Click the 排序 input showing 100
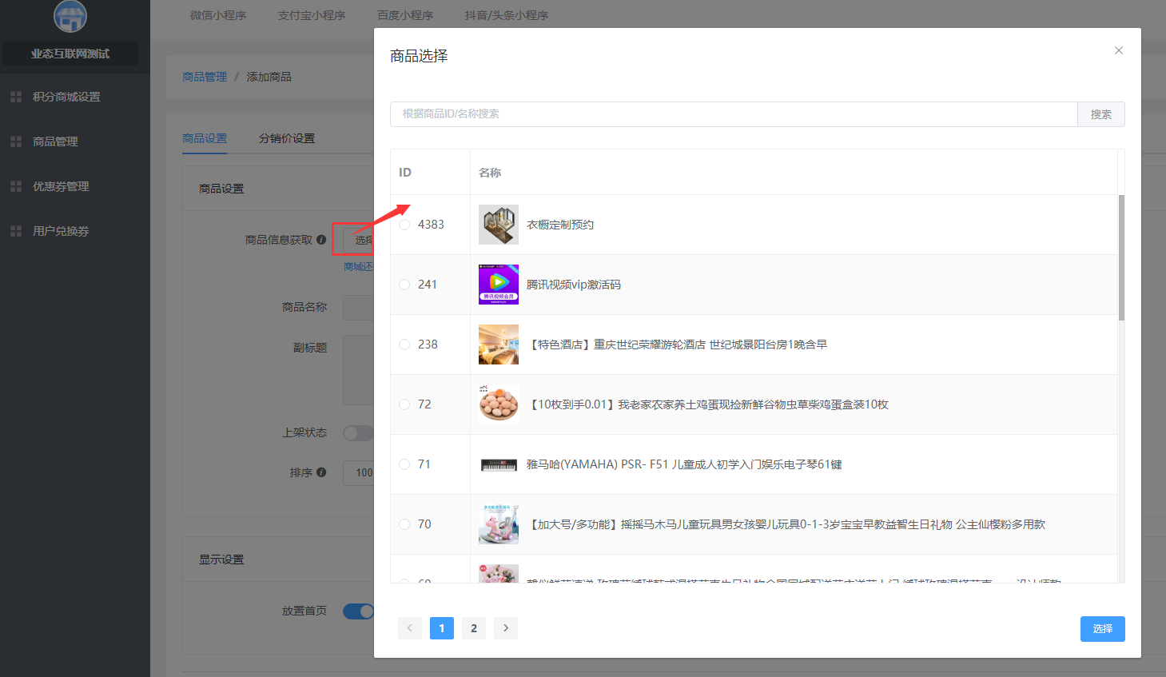1166x677 pixels. 359,472
